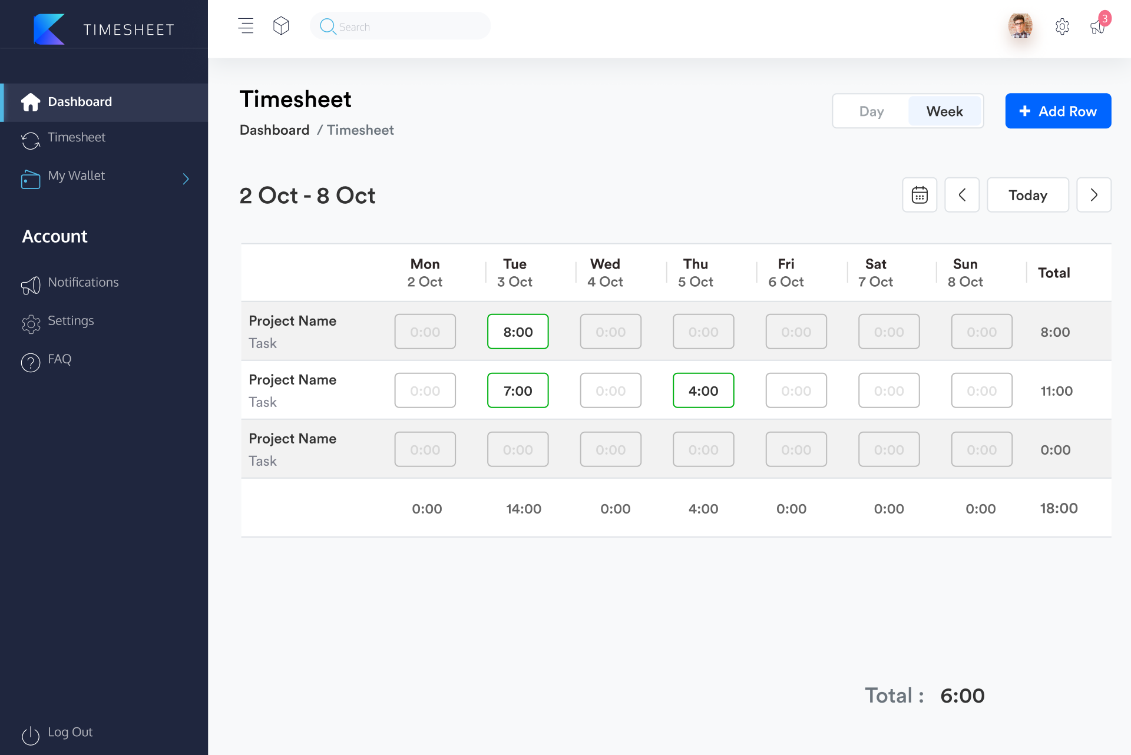Go to next week with right chevron

[1094, 195]
